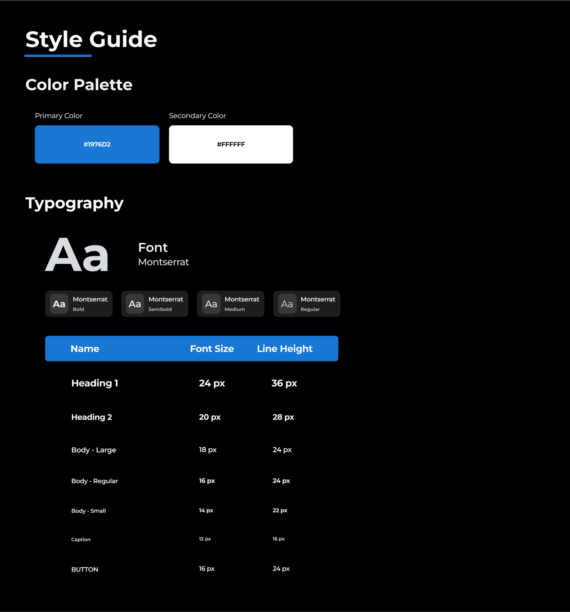Click the Line Height column header
The height and width of the screenshot is (612, 570).
[x=284, y=348]
